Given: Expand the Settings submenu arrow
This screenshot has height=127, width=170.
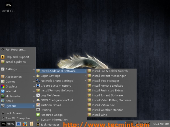Looking at the screenshot, I should pyautogui.click(x=34, y=69).
